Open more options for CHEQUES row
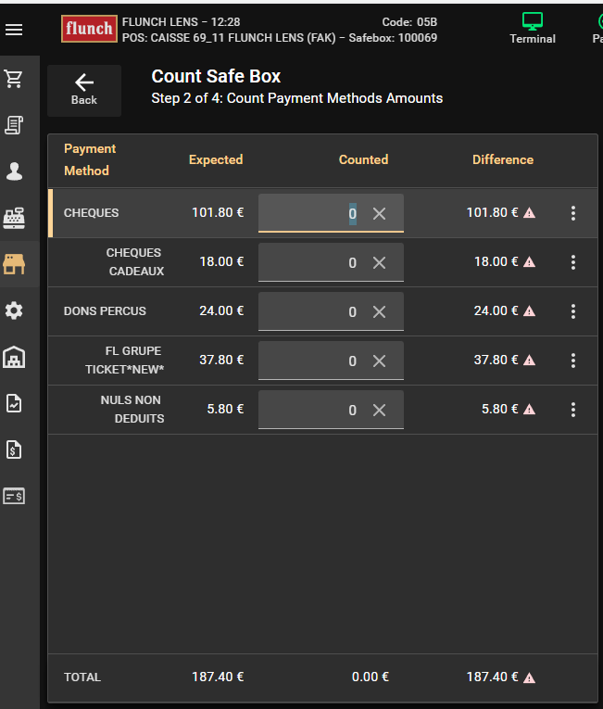The image size is (603, 709). click(x=573, y=213)
